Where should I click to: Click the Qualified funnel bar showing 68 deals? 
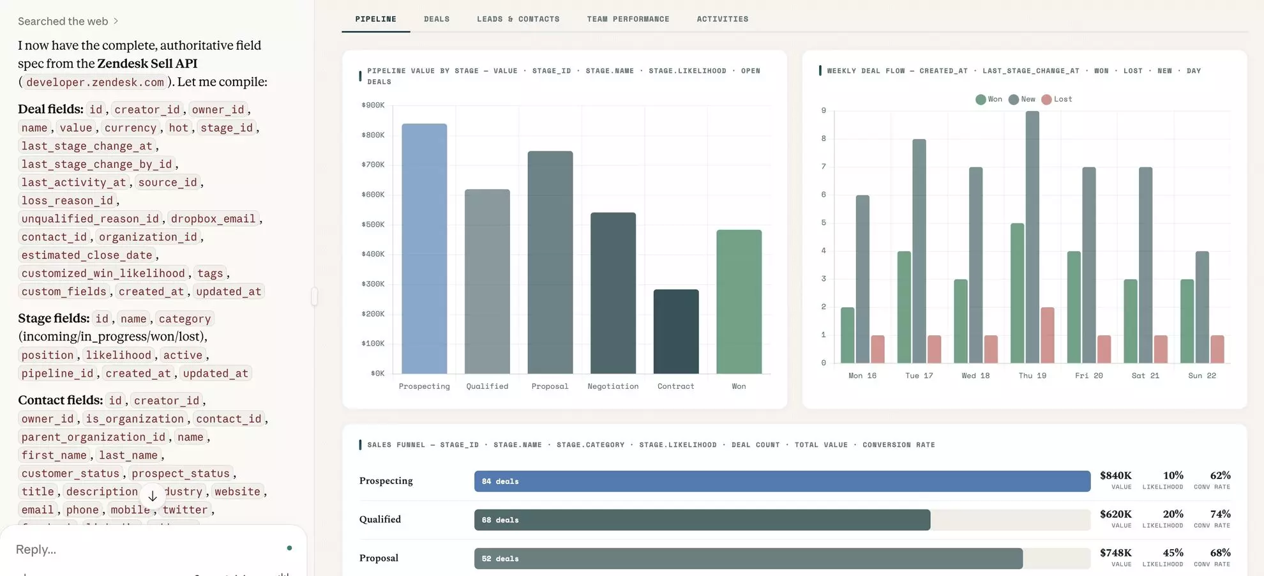click(702, 520)
